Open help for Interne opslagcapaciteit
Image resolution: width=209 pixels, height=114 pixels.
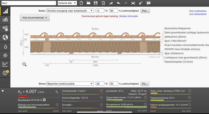[x=190, y=105]
